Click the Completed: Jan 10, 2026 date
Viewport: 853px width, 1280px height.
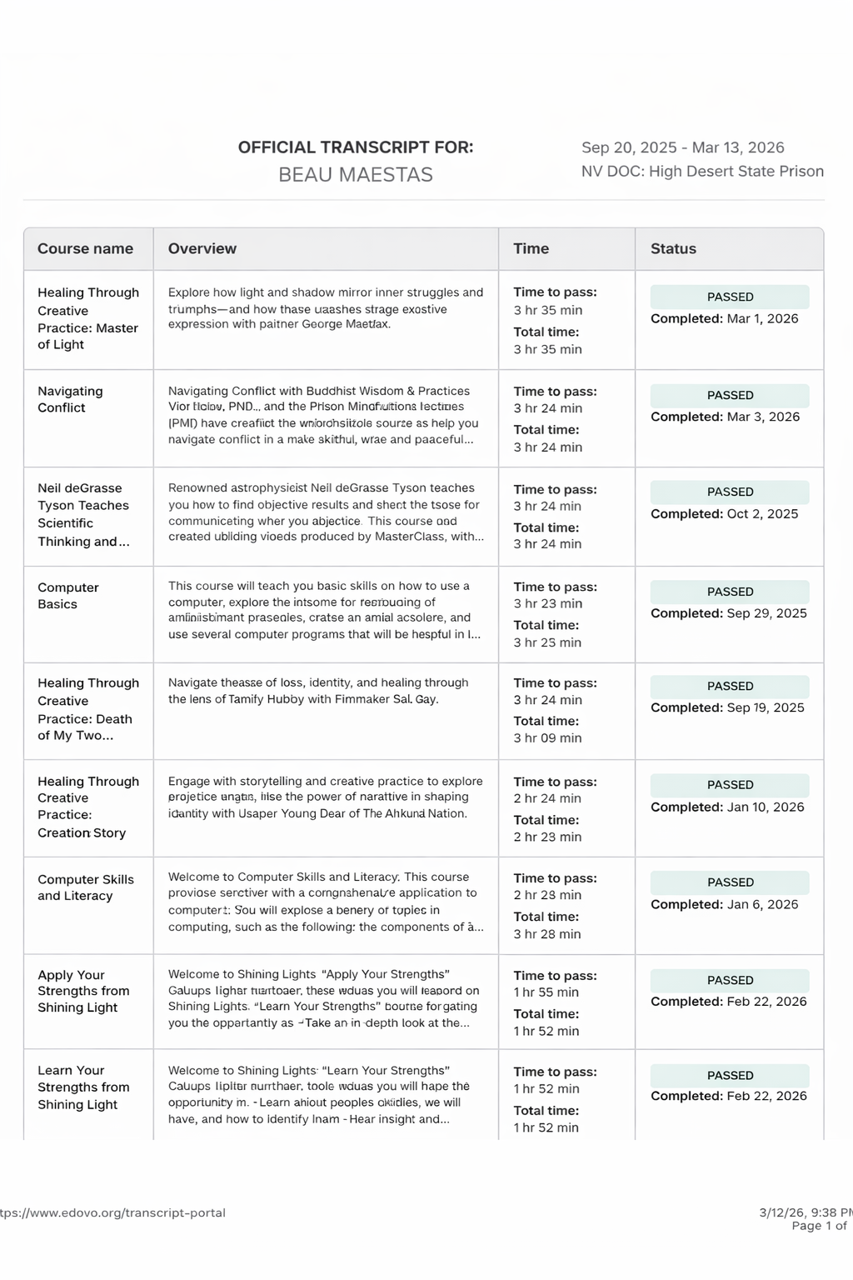coord(727,807)
